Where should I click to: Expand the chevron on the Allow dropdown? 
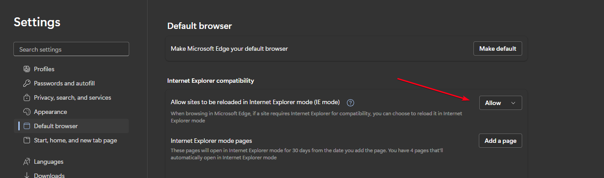513,103
